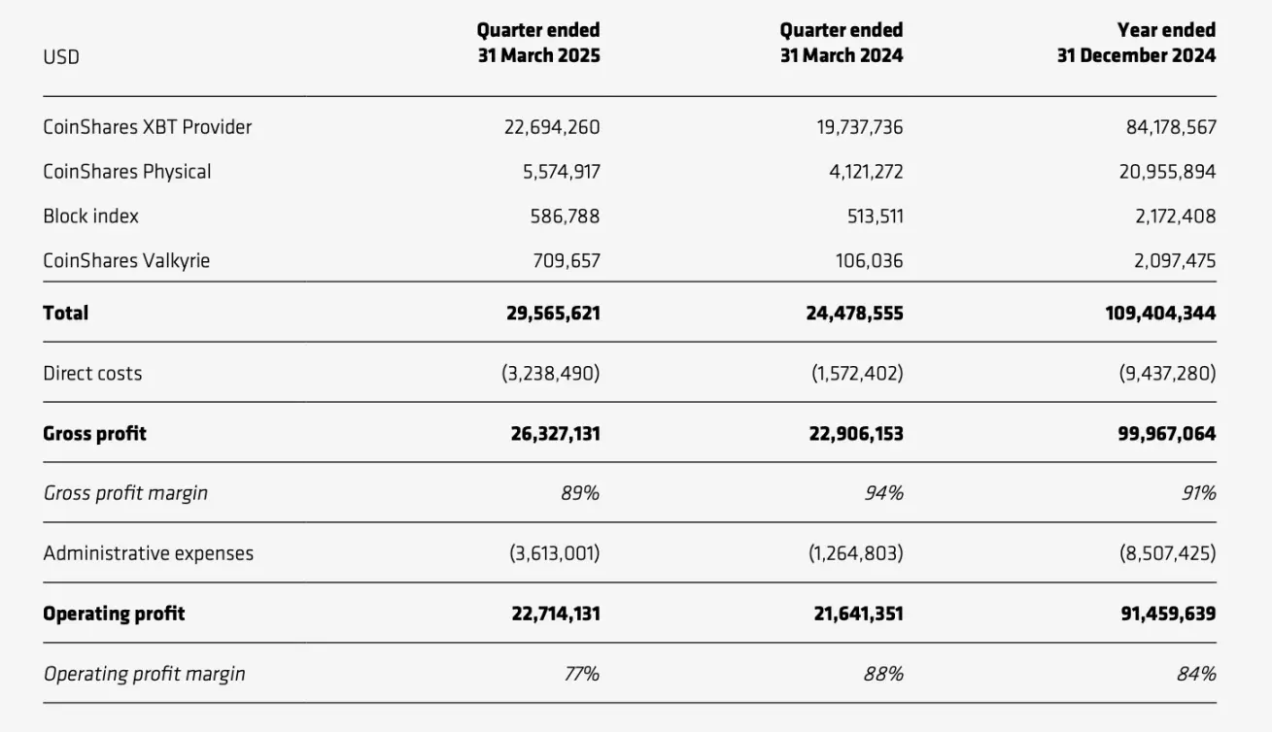
Task: Click the Block index row label
Action: [90, 216]
